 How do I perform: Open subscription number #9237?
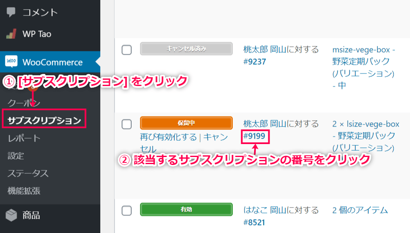tap(255, 62)
